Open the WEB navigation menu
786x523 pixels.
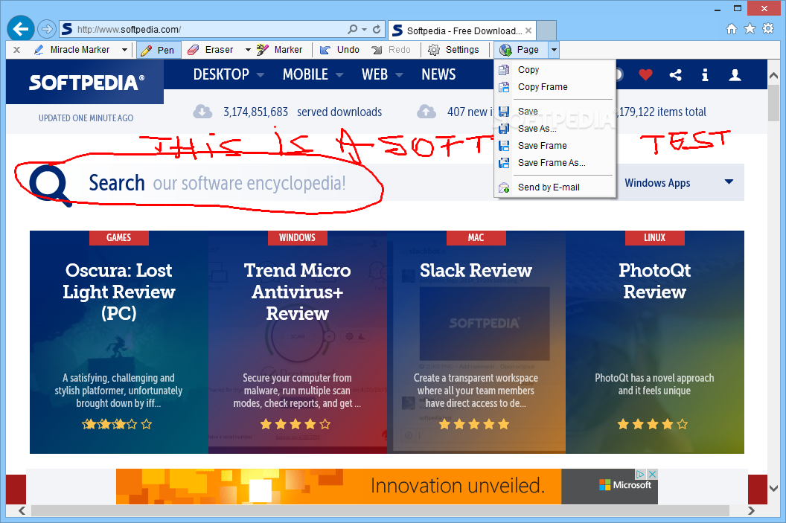382,74
